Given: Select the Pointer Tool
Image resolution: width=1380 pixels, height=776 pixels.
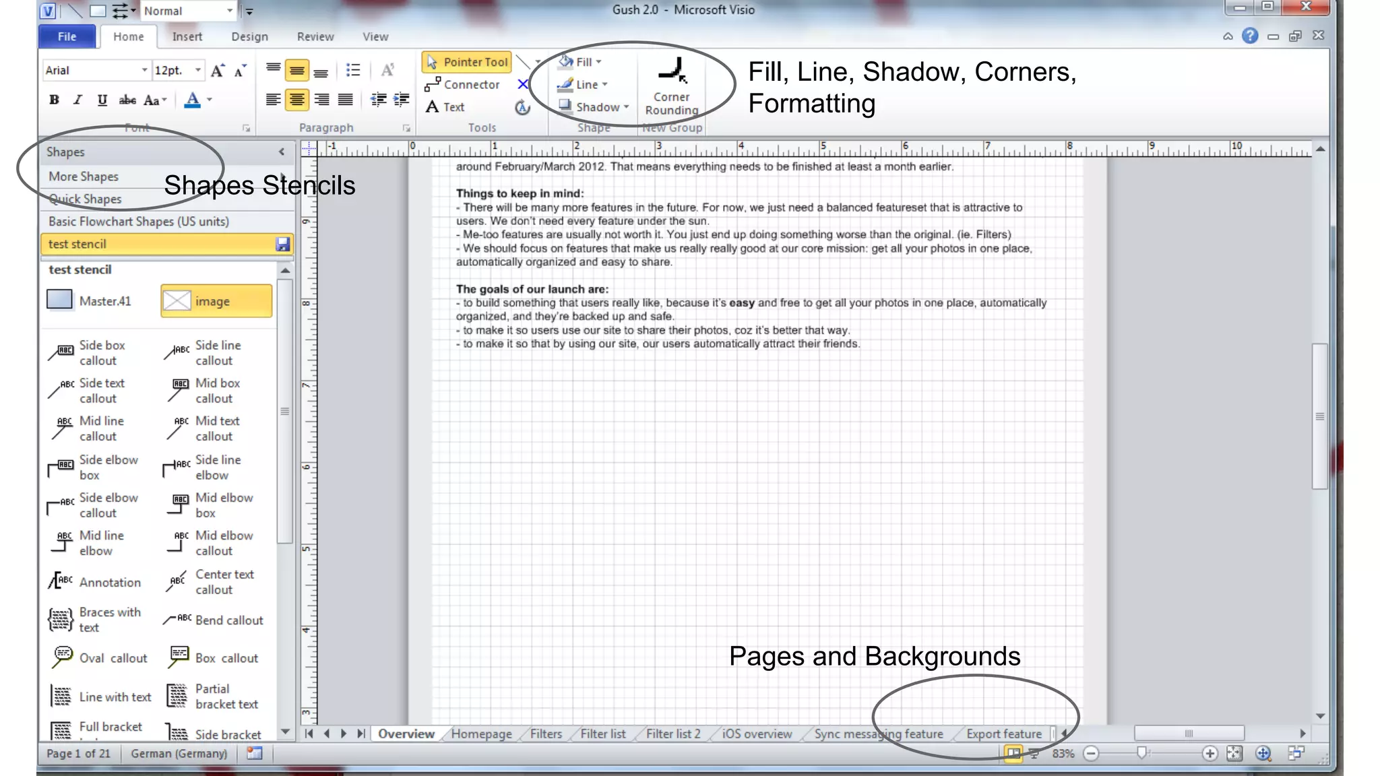Looking at the screenshot, I should click(x=467, y=62).
